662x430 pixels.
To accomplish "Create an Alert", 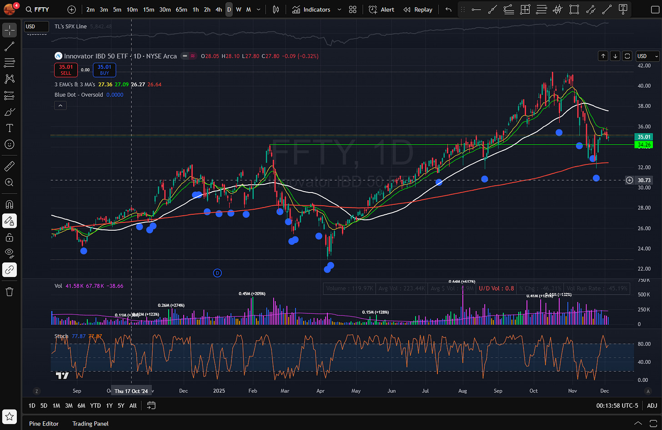I will (x=381, y=10).
